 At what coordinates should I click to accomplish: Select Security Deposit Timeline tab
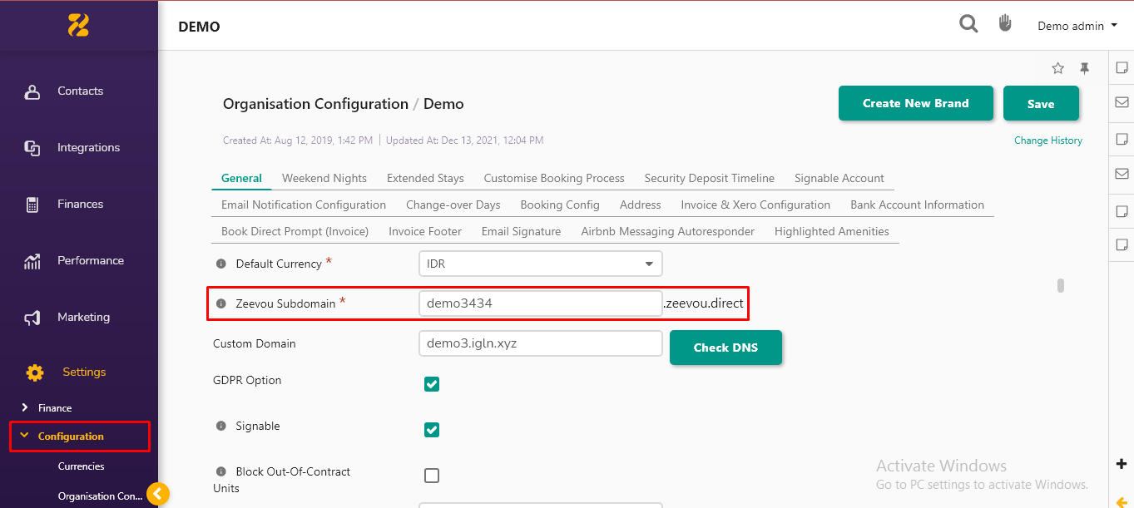click(710, 178)
